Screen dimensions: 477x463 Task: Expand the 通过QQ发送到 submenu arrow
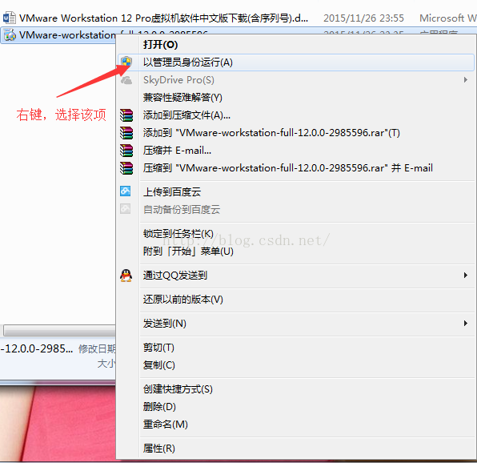(x=466, y=276)
